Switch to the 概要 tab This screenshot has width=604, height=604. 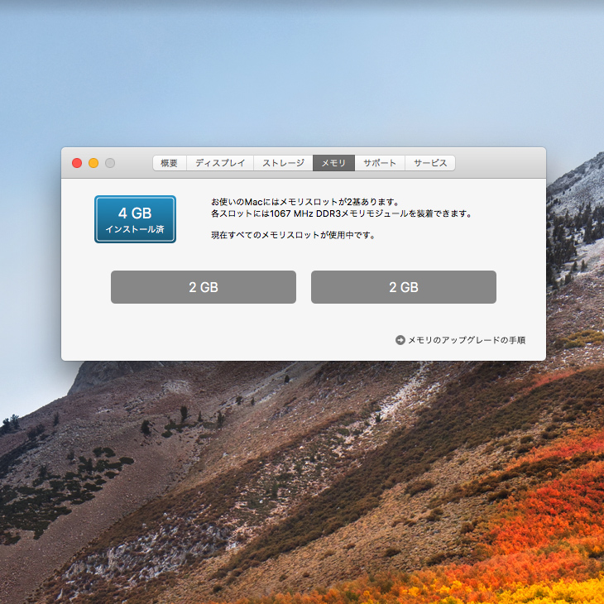[170, 163]
